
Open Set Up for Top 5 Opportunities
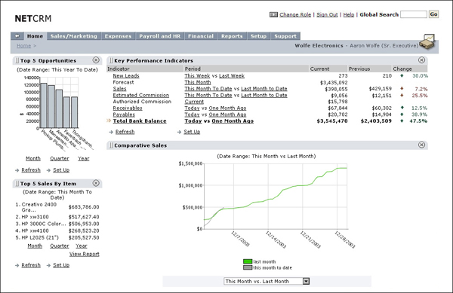click(x=61, y=170)
